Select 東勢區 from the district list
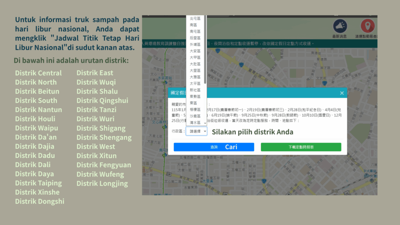Viewport: 400px width, 225px height. click(195, 96)
